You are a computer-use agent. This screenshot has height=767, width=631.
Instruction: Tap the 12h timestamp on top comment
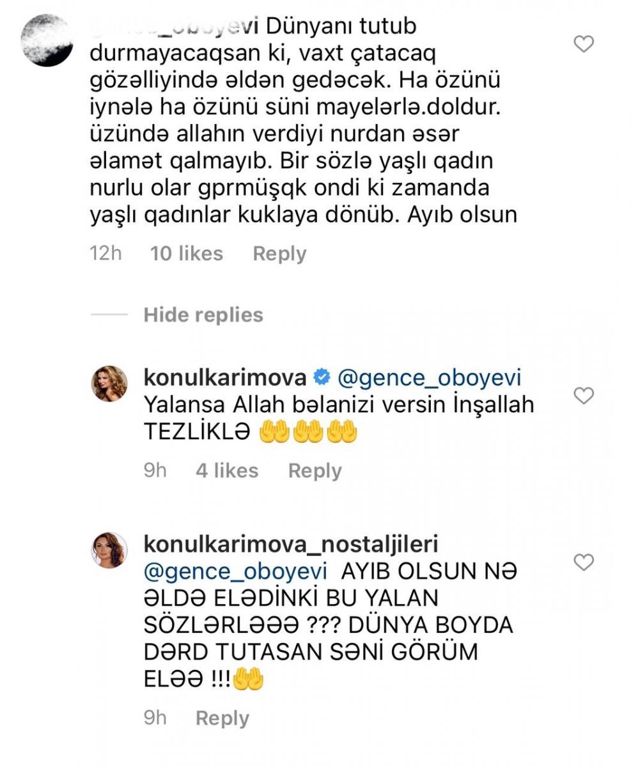pyautogui.click(x=106, y=254)
